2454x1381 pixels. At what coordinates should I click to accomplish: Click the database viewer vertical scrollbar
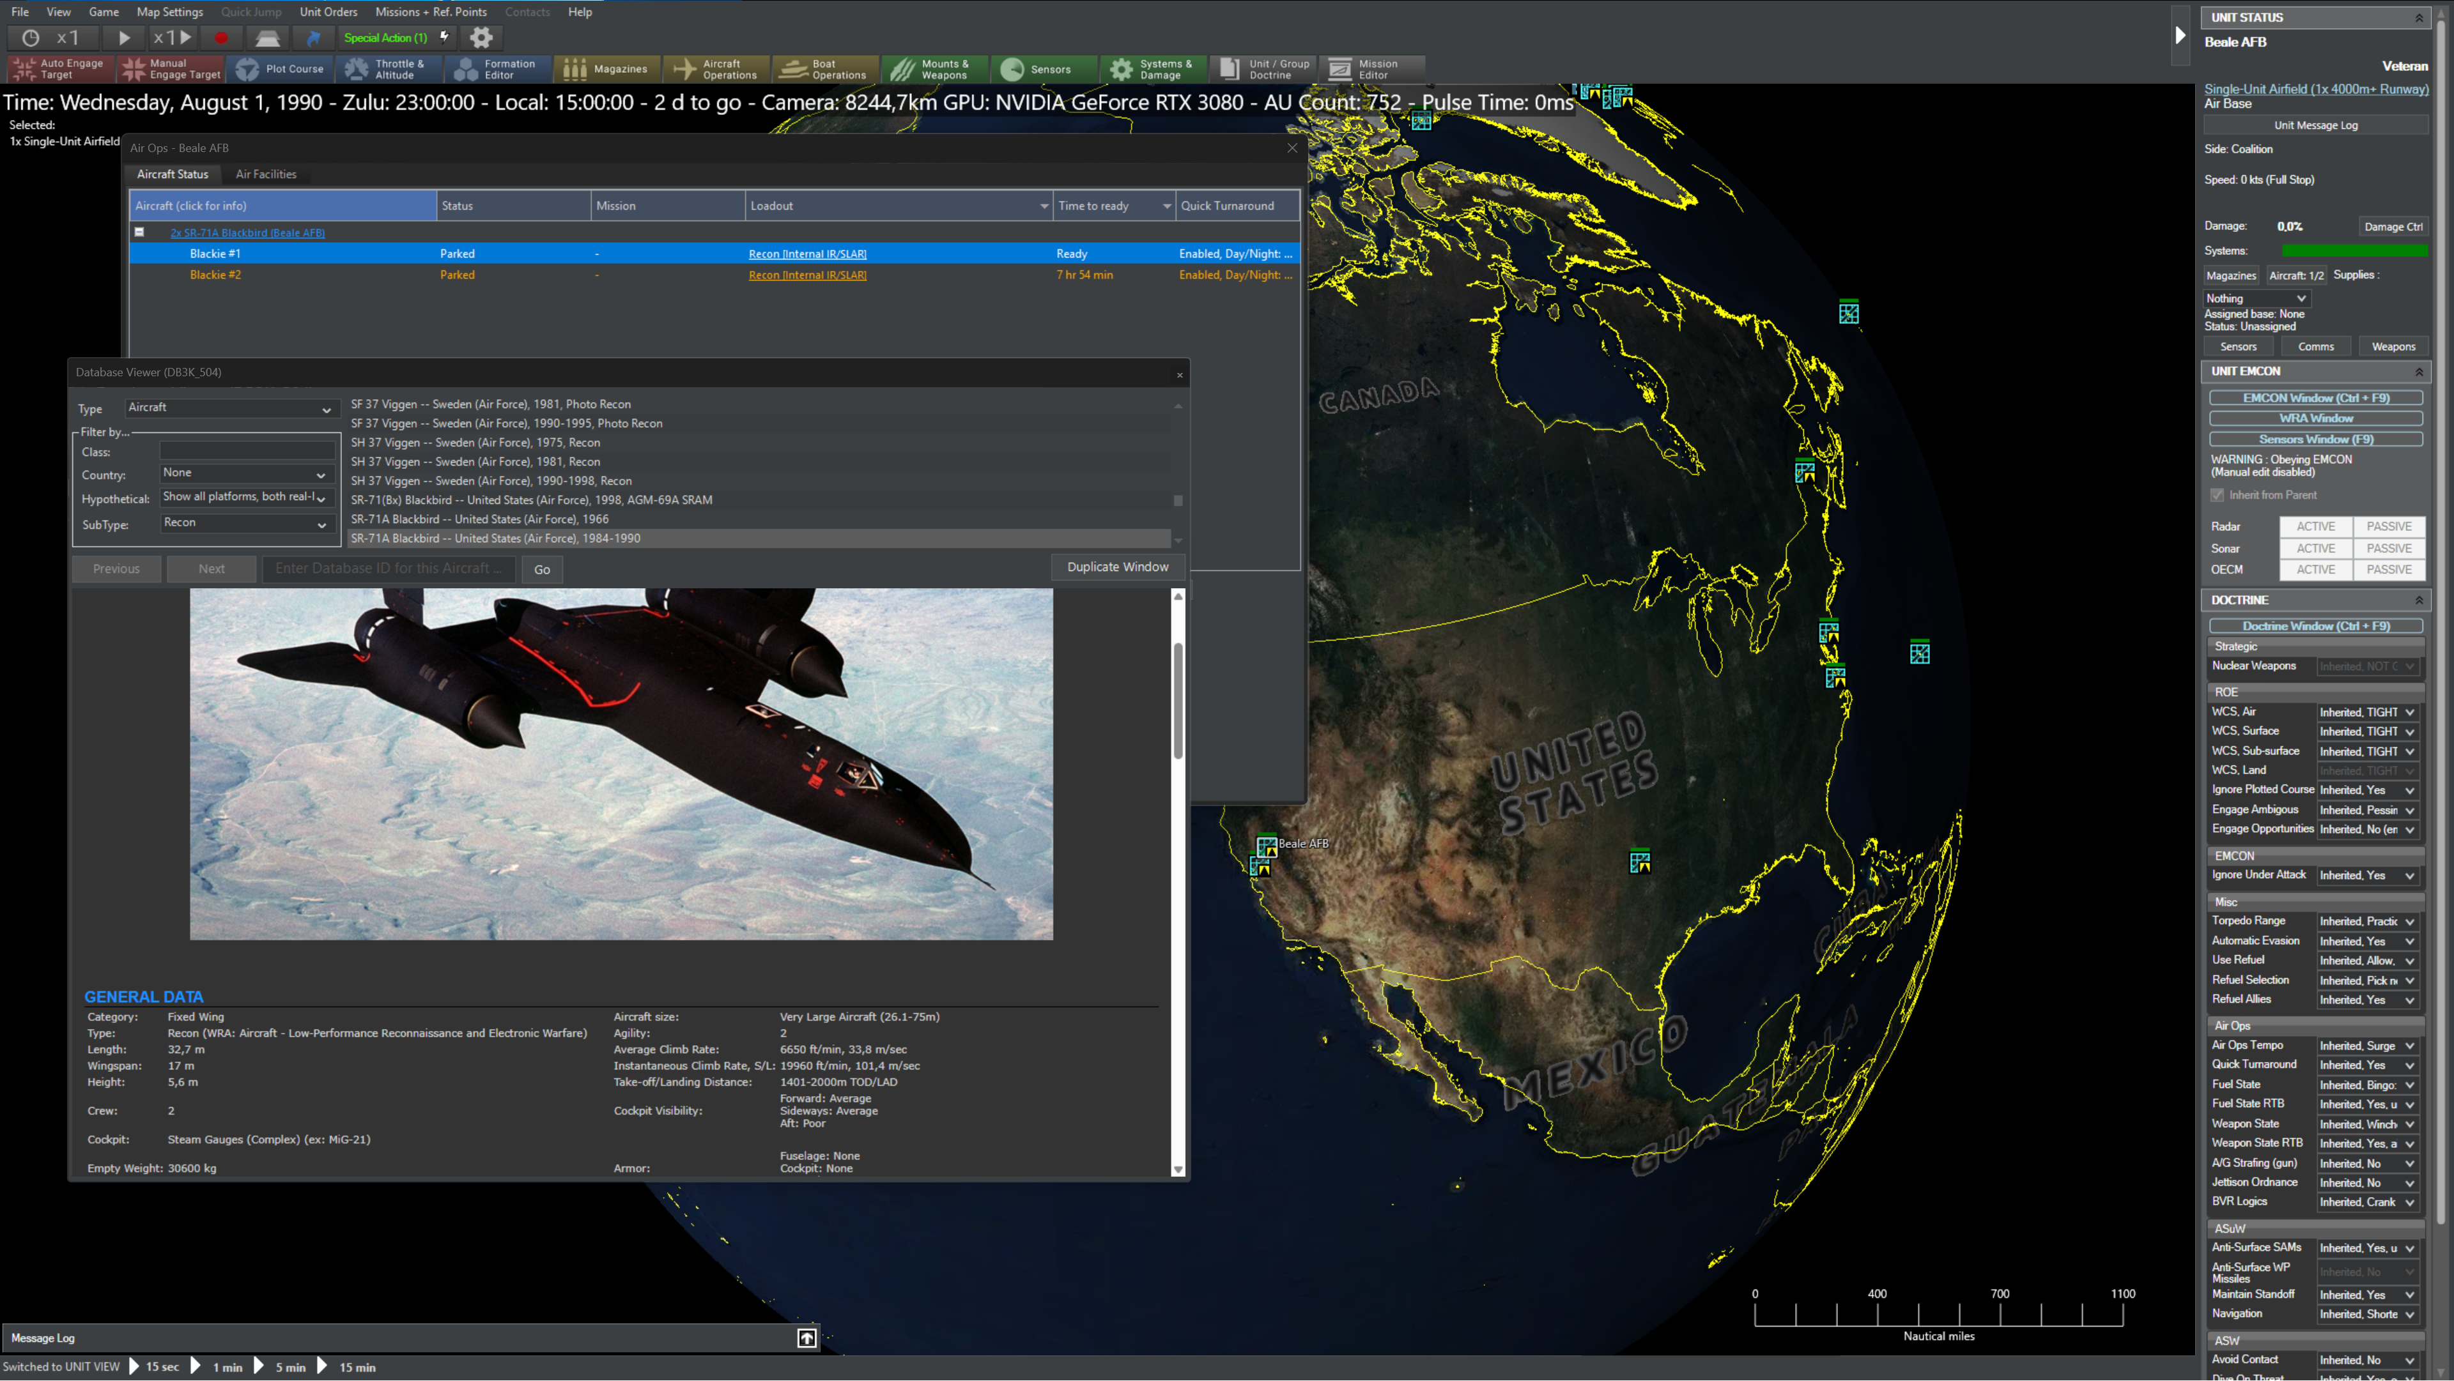click(x=1178, y=700)
